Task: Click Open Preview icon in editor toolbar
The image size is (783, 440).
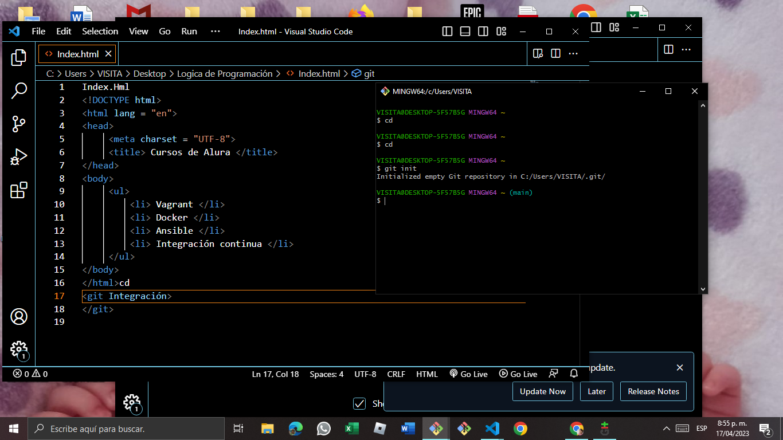Action: point(538,53)
